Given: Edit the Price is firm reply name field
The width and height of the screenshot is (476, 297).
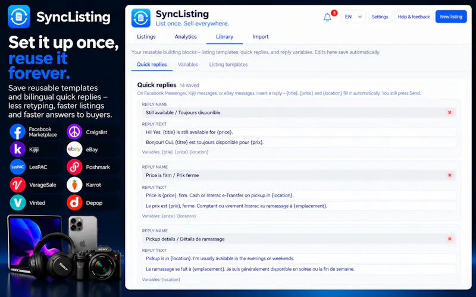Looking at the screenshot, I should point(299,175).
